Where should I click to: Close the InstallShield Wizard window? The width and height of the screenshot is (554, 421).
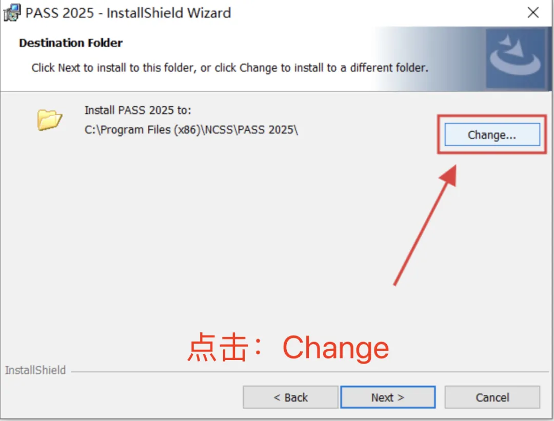tap(533, 13)
